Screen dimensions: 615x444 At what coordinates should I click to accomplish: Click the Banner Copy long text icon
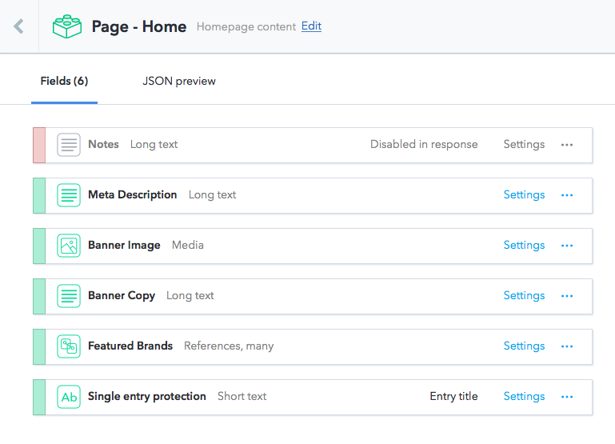(69, 296)
